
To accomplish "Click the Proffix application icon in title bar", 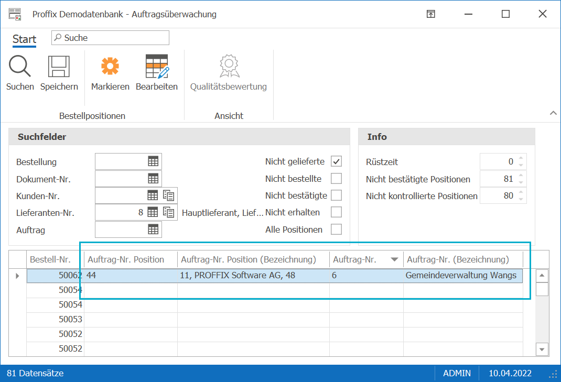I will 15,14.
